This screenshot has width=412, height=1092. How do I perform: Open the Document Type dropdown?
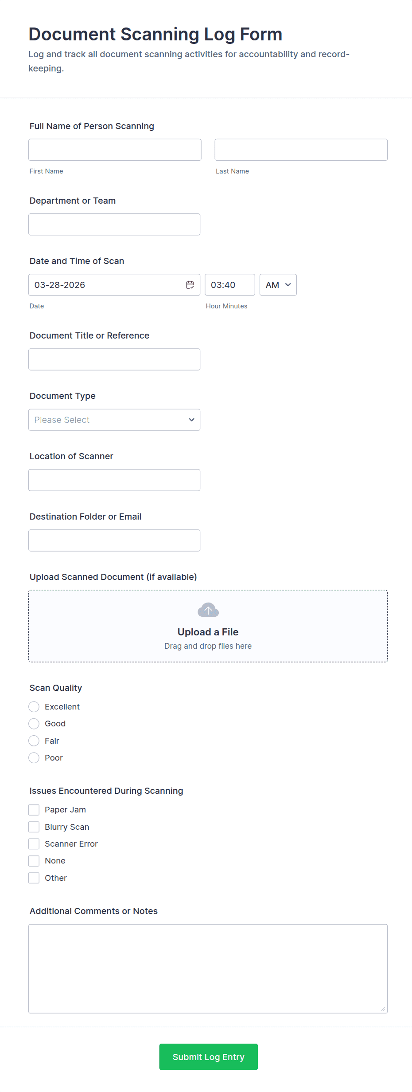[114, 420]
